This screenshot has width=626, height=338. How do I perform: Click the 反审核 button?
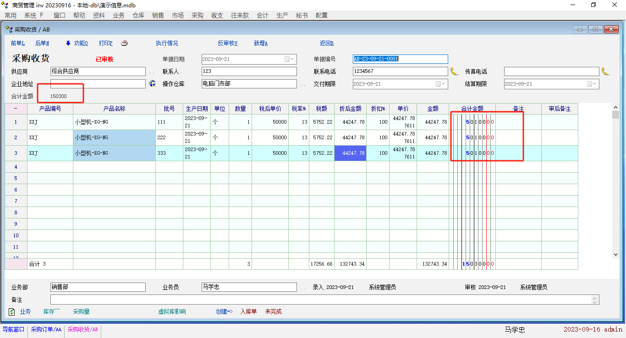(x=227, y=44)
